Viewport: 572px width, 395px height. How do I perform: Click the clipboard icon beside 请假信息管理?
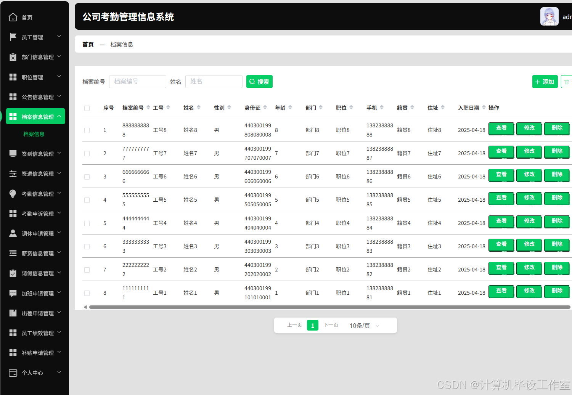13,273
